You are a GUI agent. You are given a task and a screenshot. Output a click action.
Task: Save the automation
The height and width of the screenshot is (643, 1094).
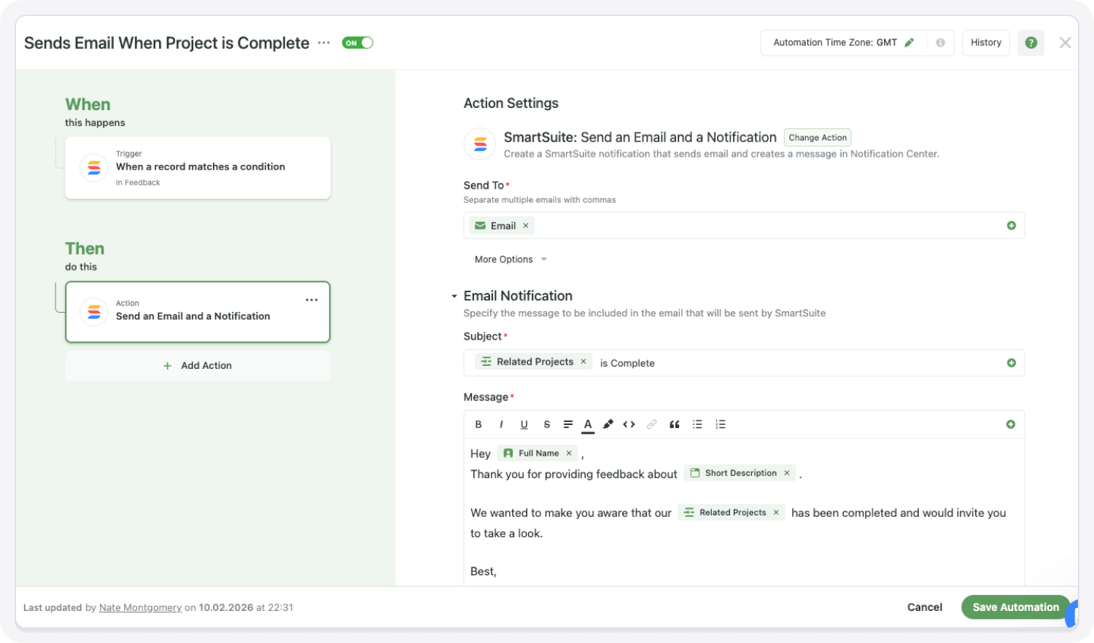tap(1015, 607)
